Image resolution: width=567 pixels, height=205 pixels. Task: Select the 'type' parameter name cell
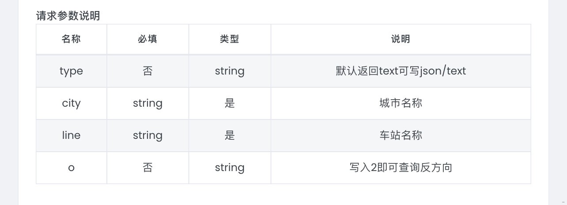point(71,71)
